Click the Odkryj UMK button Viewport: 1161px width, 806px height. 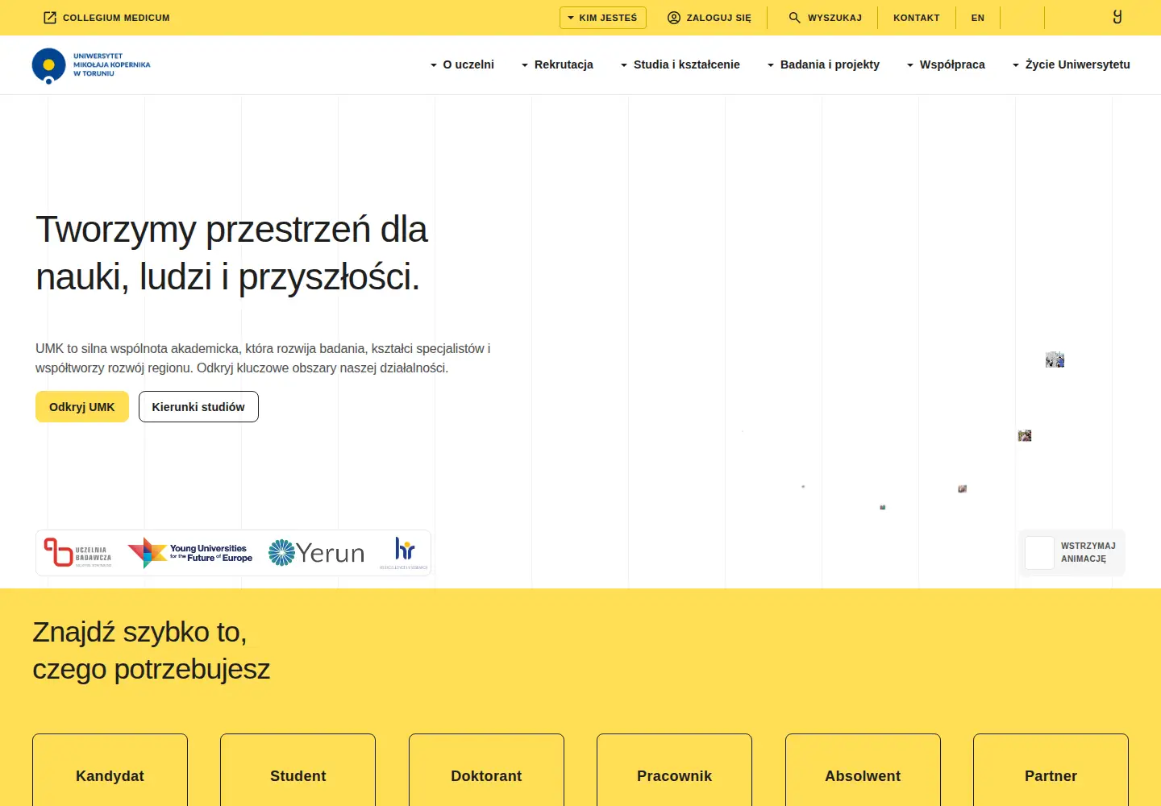[82, 407]
